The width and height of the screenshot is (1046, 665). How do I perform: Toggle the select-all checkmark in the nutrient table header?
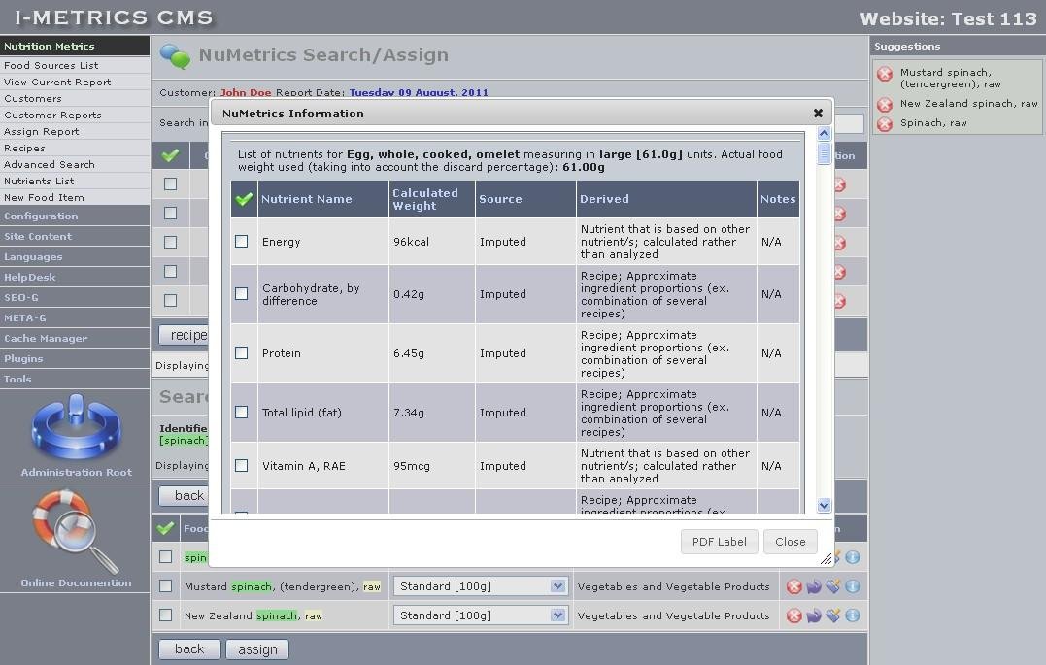pos(244,198)
